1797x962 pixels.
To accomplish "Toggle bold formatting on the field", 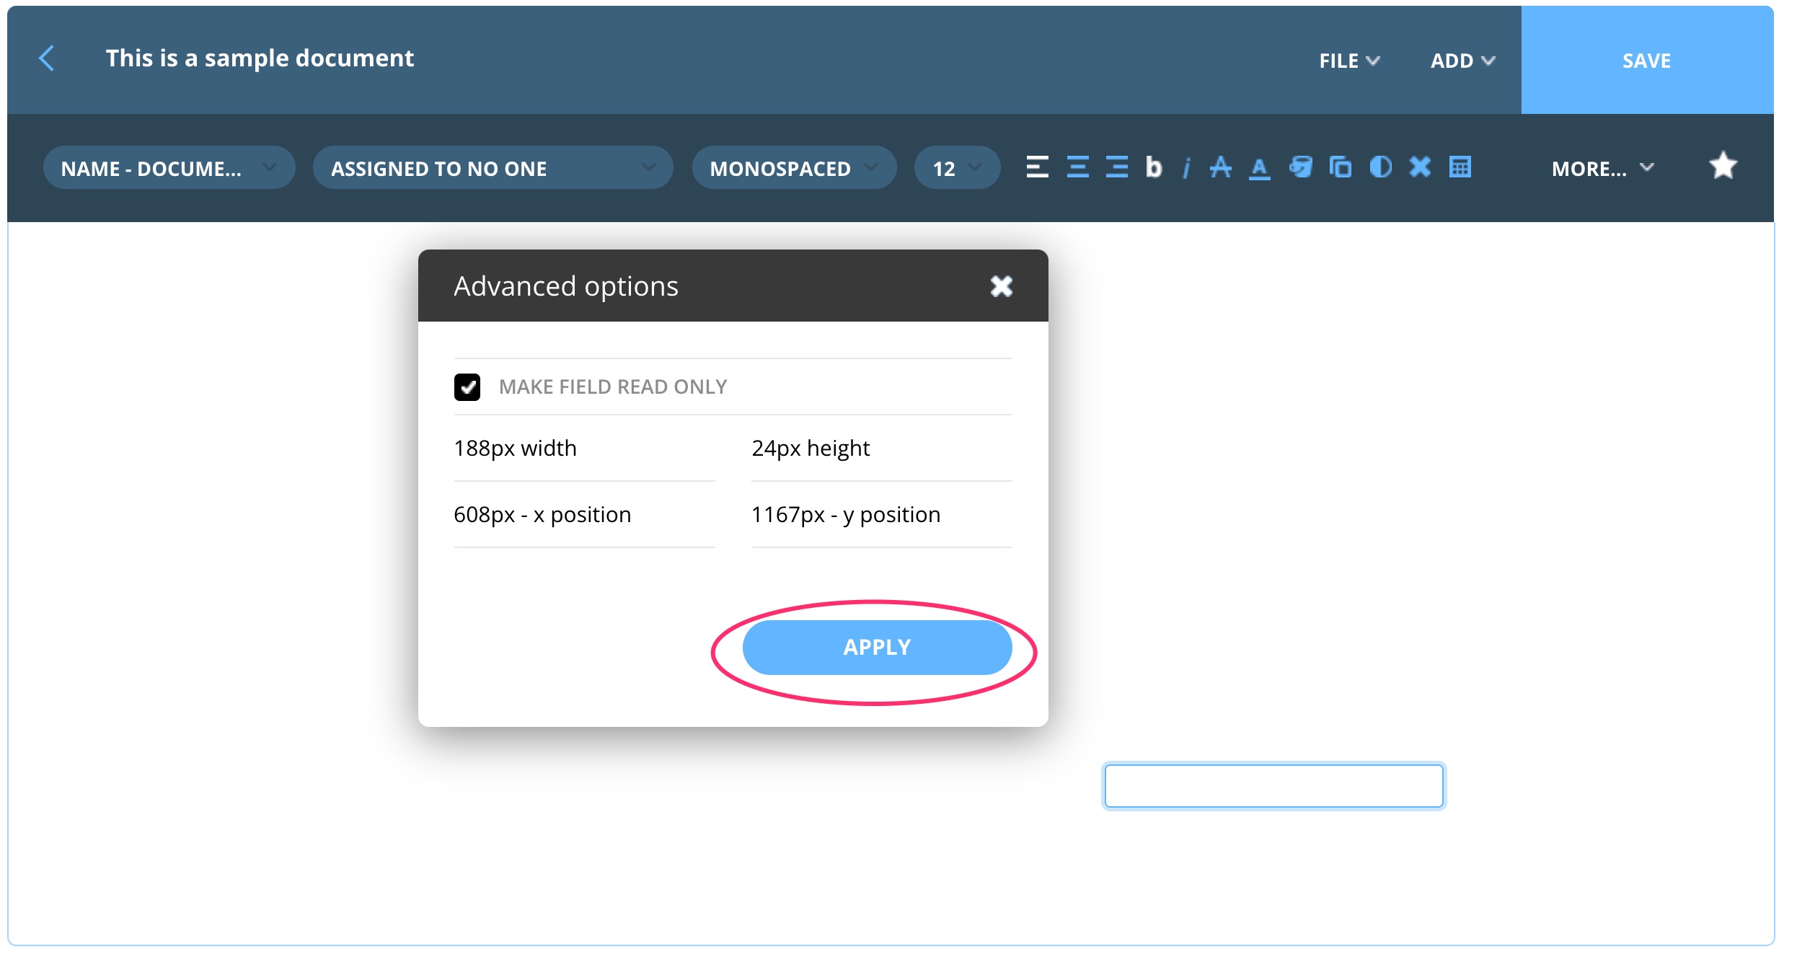I will tap(1154, 167).
